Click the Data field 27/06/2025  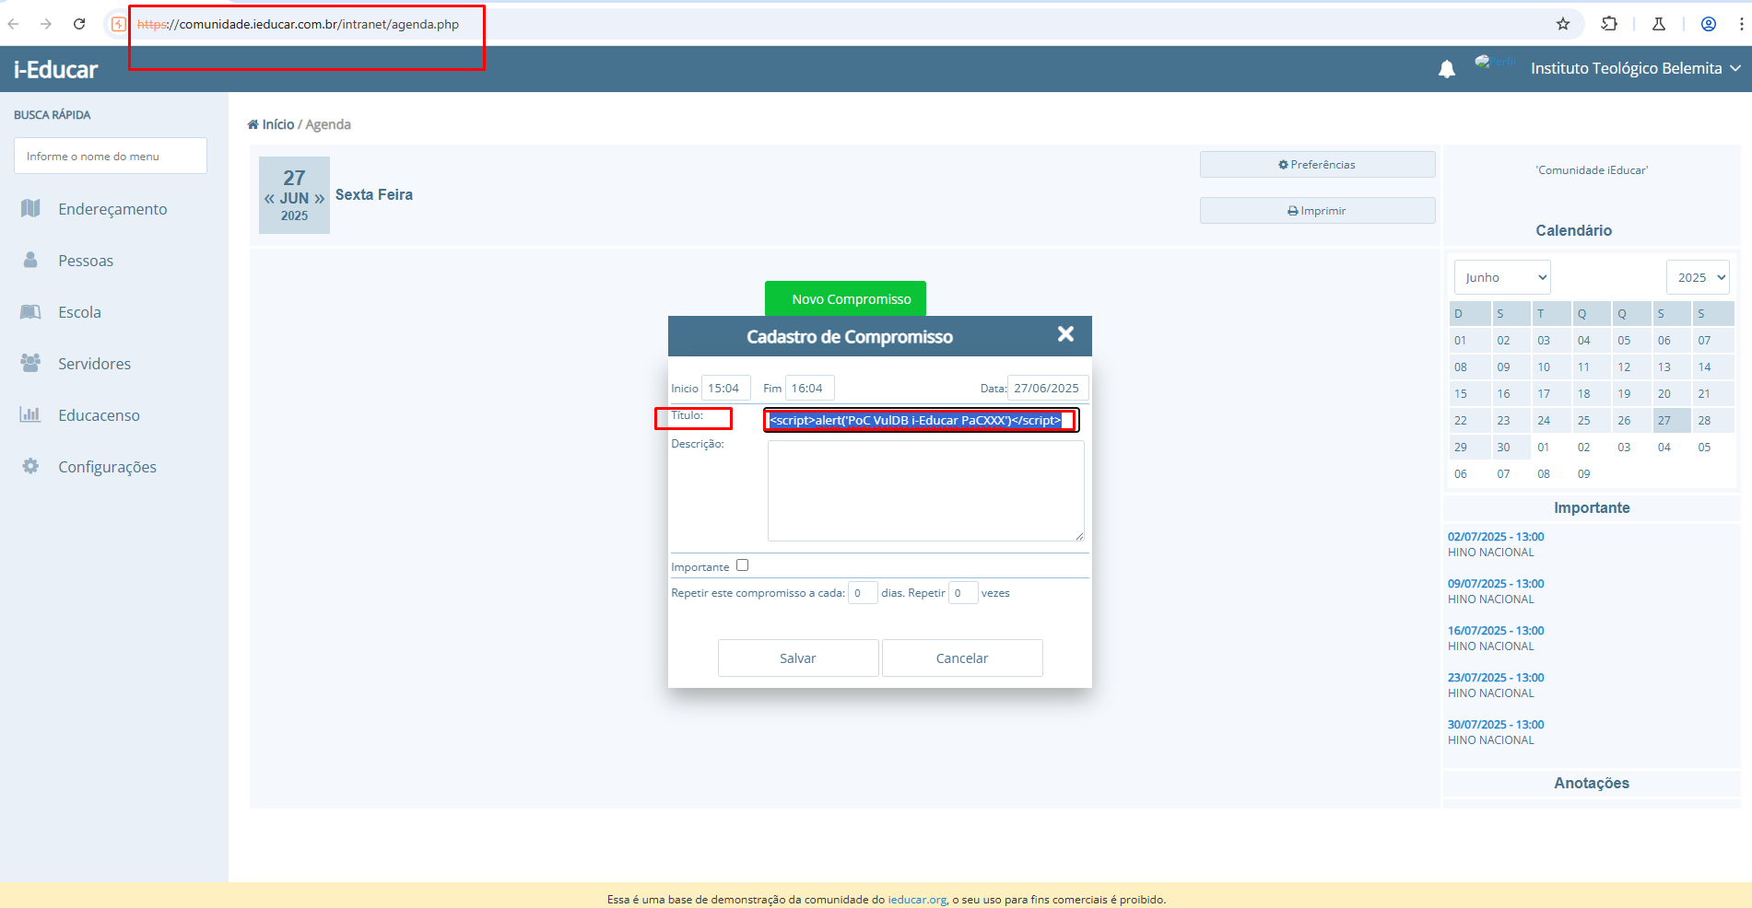click(x=1049, y=389)
